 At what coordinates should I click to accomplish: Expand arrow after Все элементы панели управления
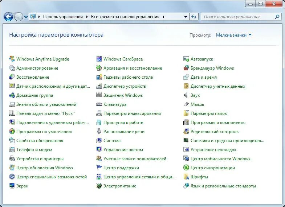point(163,17)
